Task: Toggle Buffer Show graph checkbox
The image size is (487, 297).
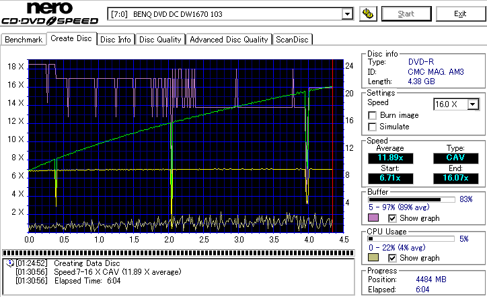Action: (x=392, y=218)
